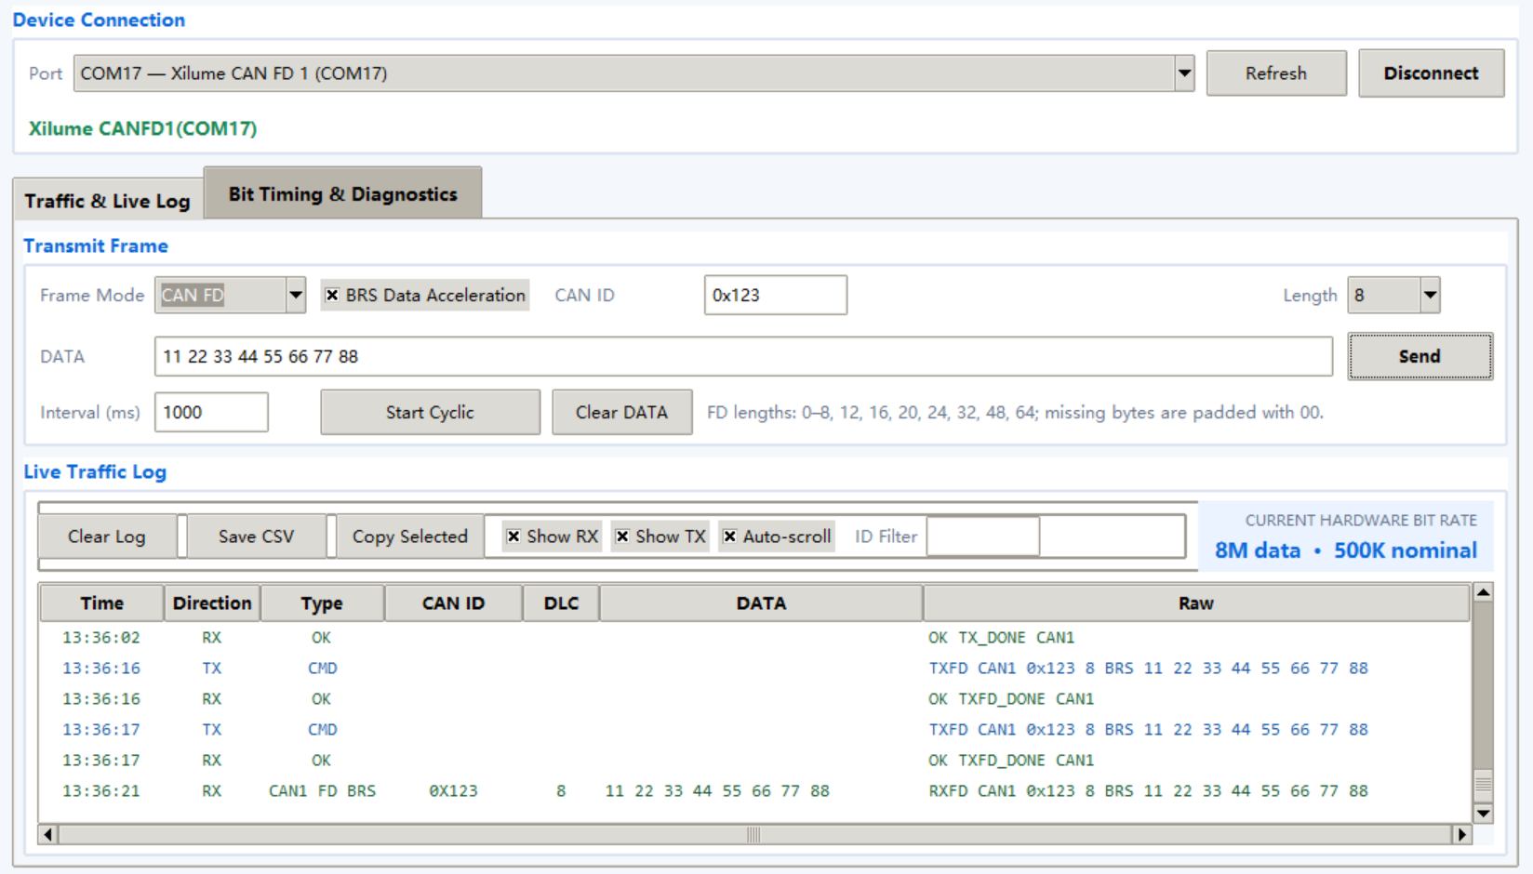This screenshot has height=874, width=1533.
Task: Expand the Frame Mode dropdown arrow
Action: [295, 296]
